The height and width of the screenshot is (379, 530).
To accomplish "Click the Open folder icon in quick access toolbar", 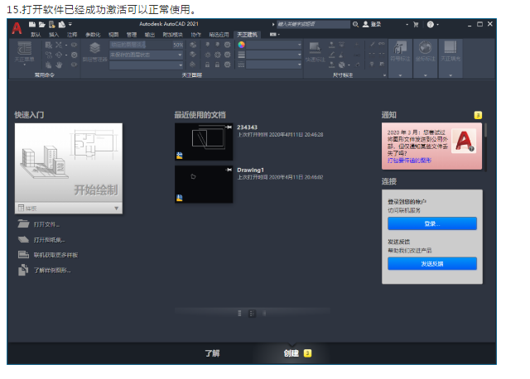I will pyautogui.click(x=42, y=24).
